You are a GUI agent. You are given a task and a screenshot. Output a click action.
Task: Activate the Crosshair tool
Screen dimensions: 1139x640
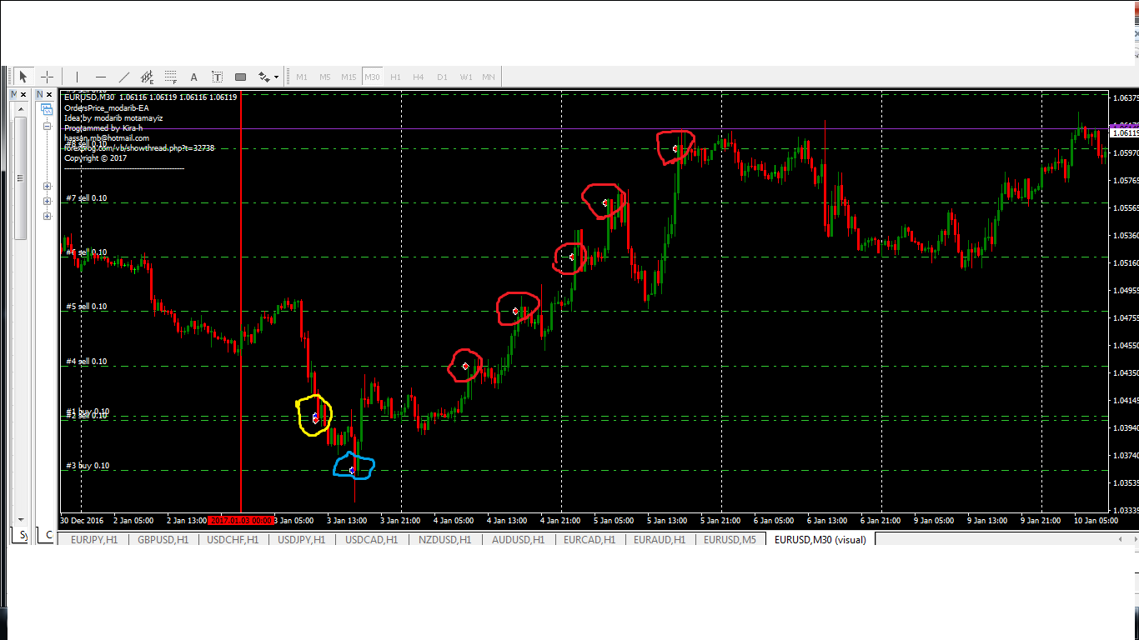click(48, 77)
